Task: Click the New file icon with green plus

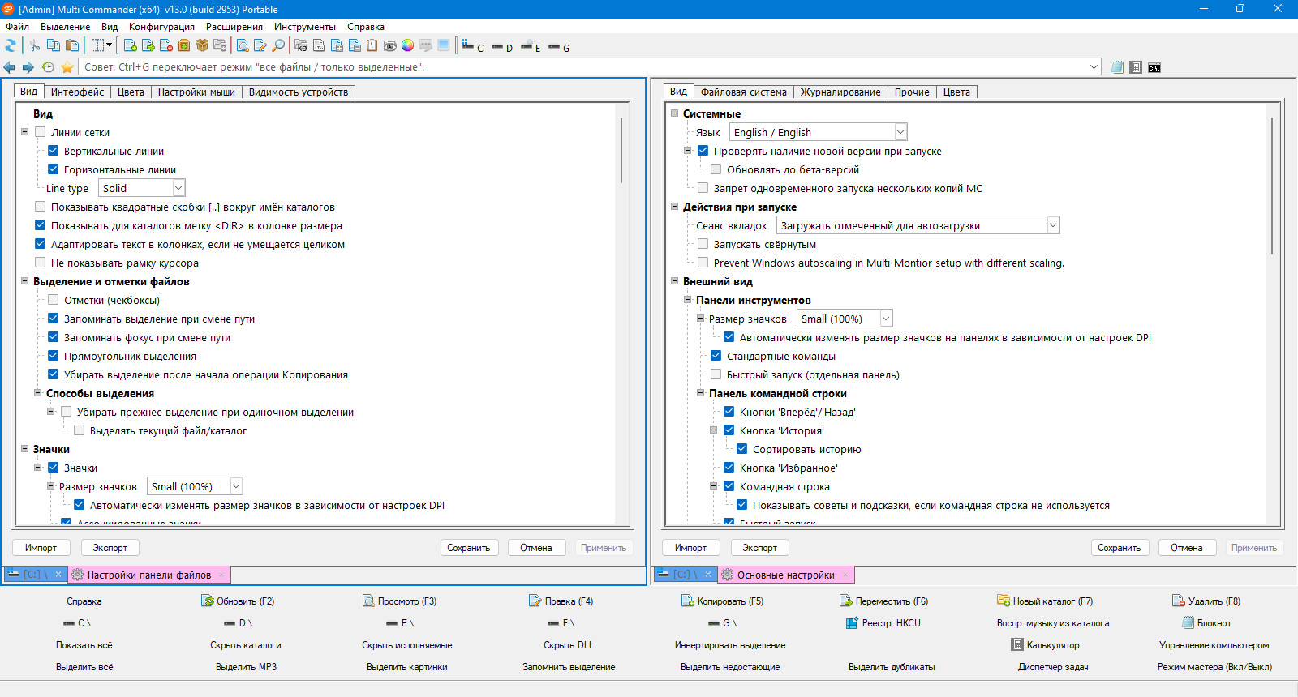Action: click(x=130, y=45)
